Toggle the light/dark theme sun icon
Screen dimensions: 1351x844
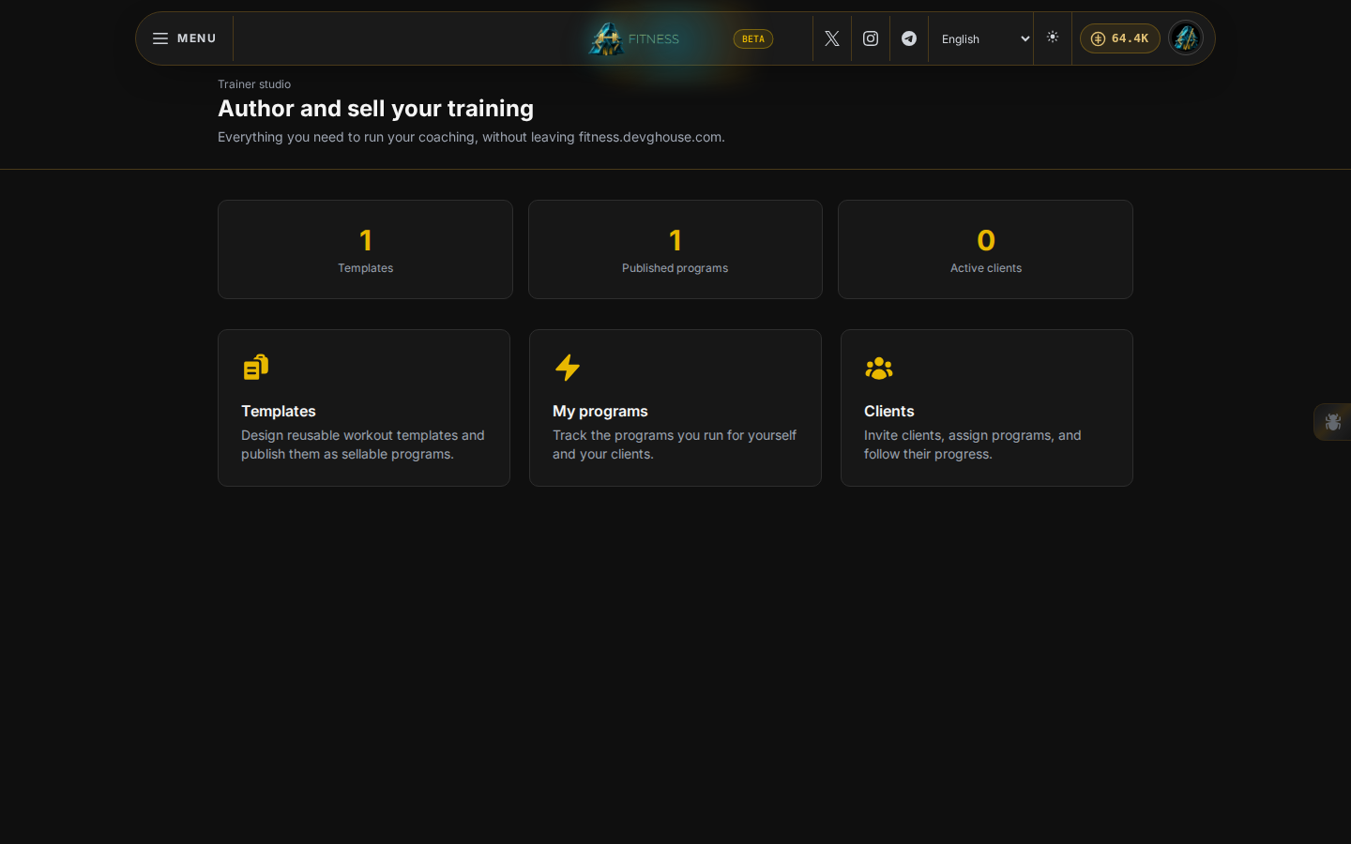point(1053,38)
